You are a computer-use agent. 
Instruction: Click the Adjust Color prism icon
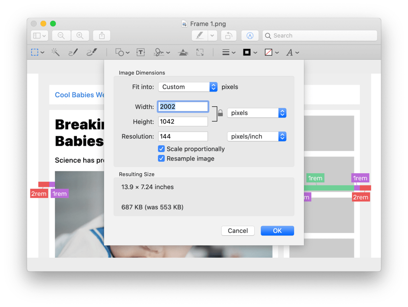click(x=183, y=52)
